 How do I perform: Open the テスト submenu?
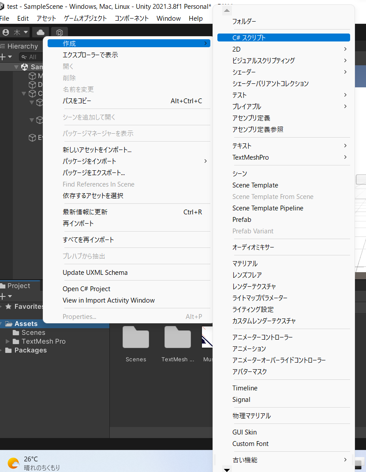(284, 95)
